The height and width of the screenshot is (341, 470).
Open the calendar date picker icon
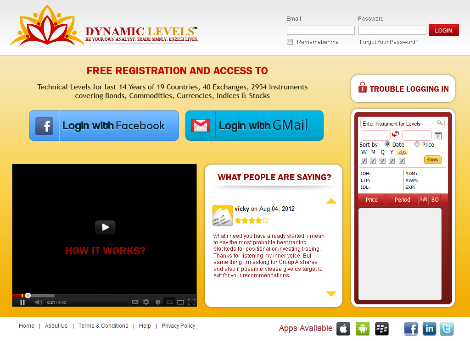coord(438,136)
